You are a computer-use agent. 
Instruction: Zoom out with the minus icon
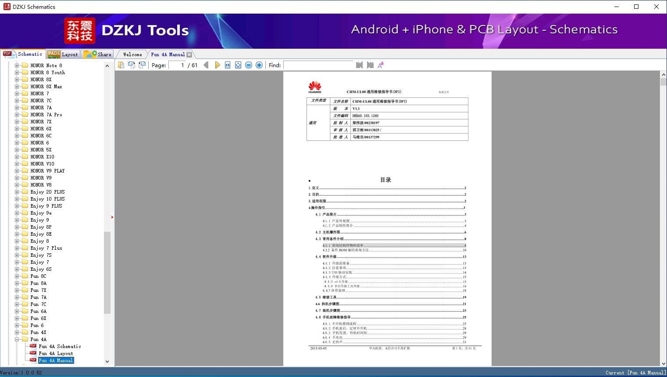249,65
